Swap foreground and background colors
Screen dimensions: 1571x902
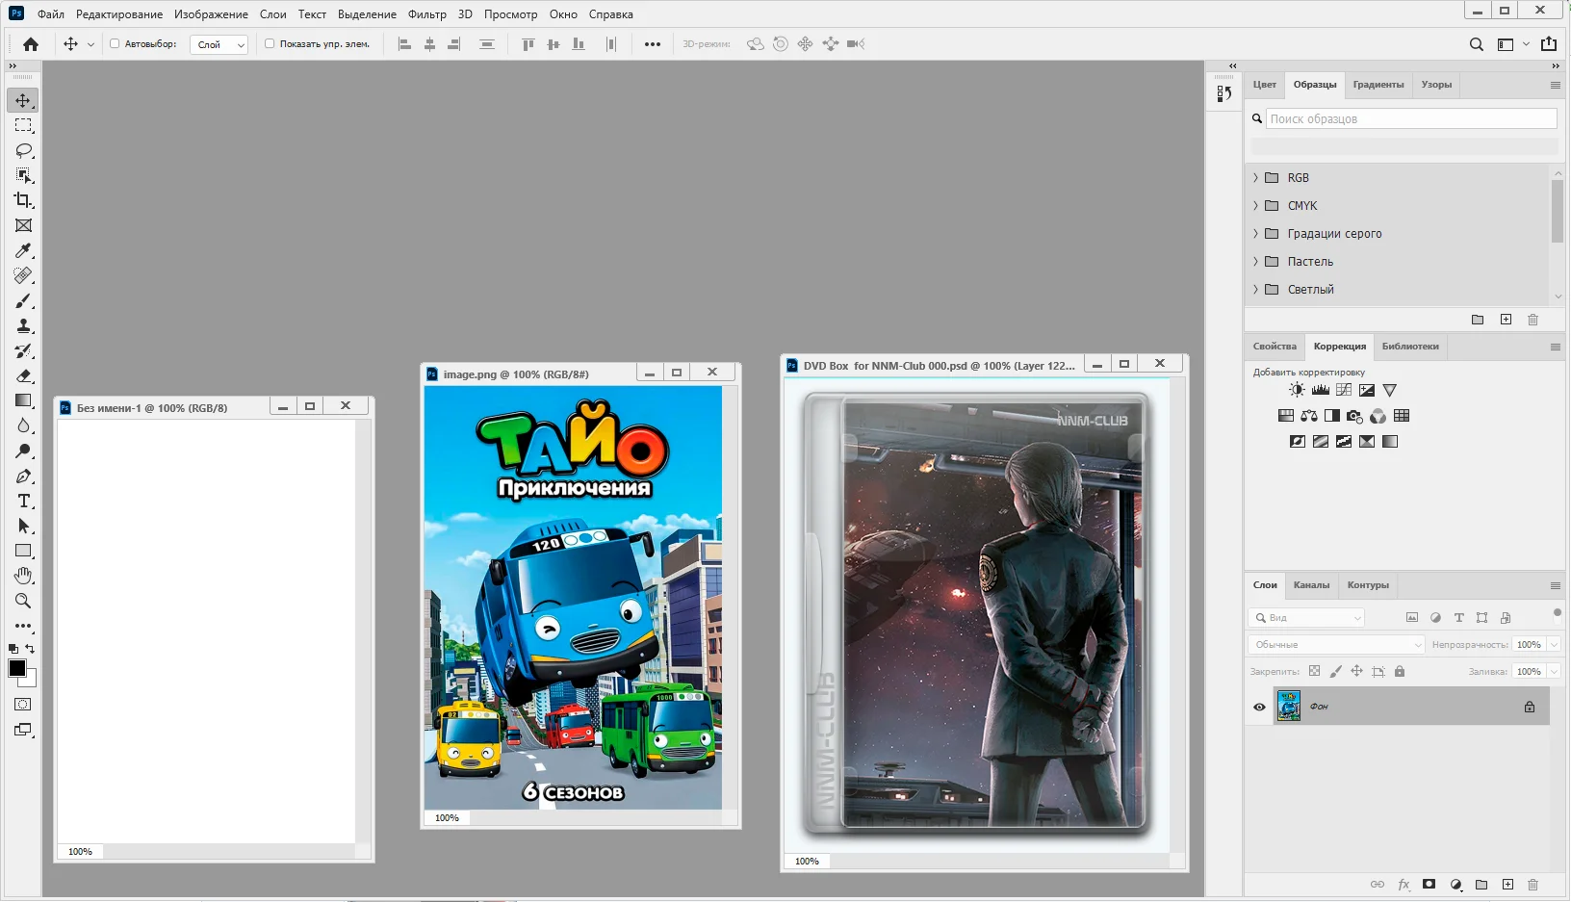tap(30, 649)
